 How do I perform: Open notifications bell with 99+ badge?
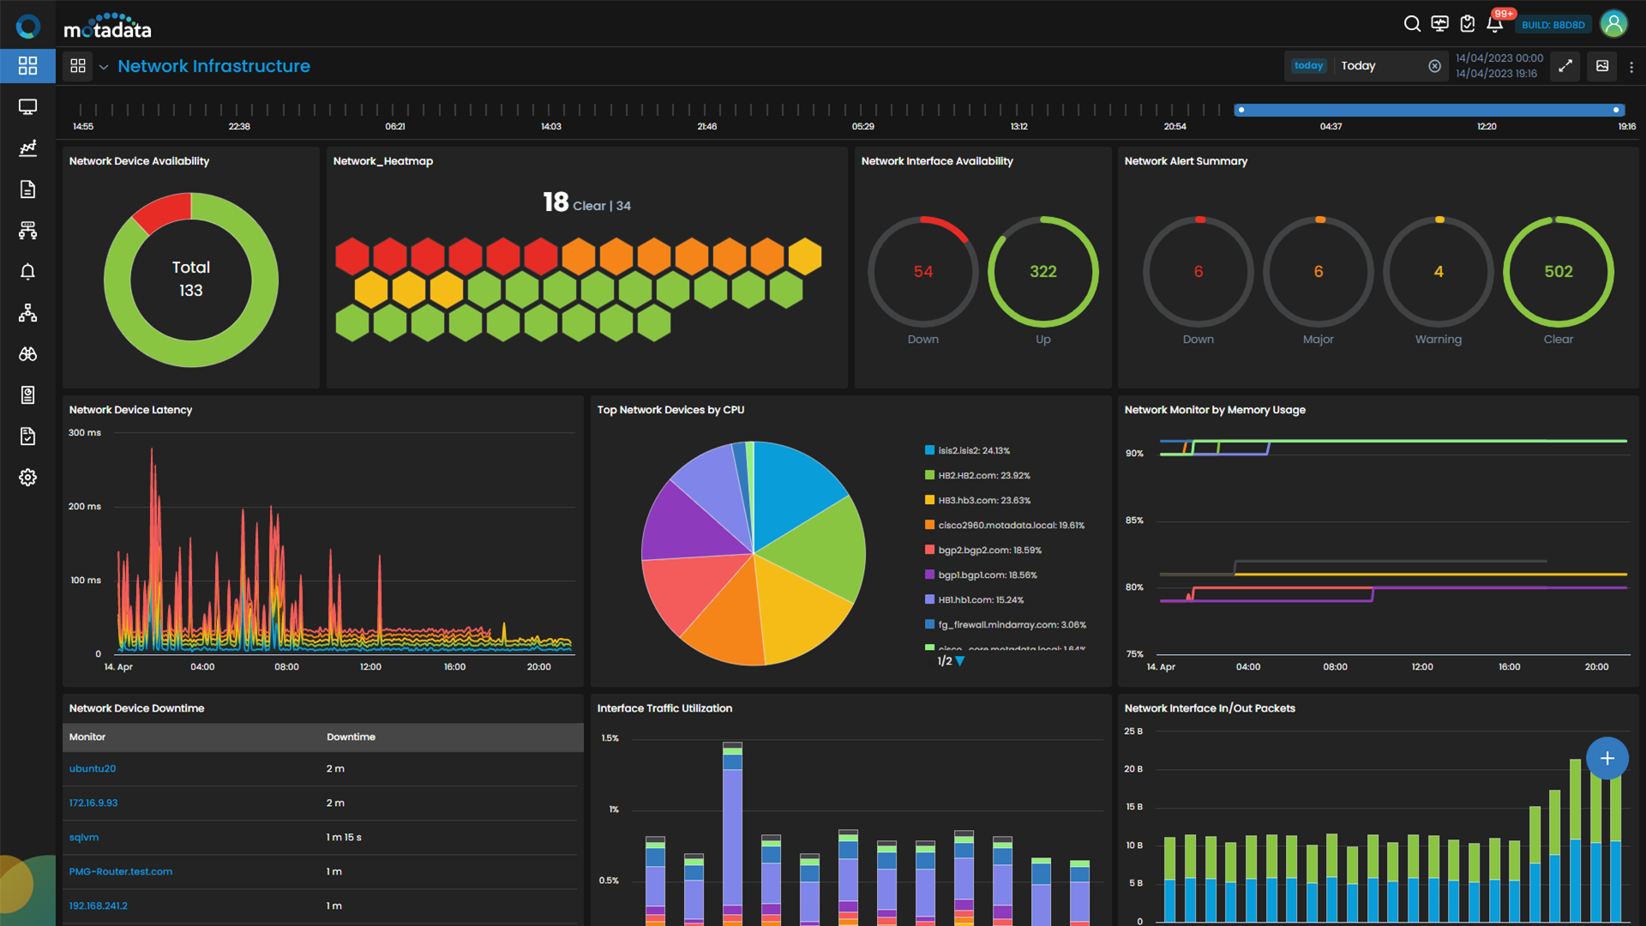(x=1494, y=24)
